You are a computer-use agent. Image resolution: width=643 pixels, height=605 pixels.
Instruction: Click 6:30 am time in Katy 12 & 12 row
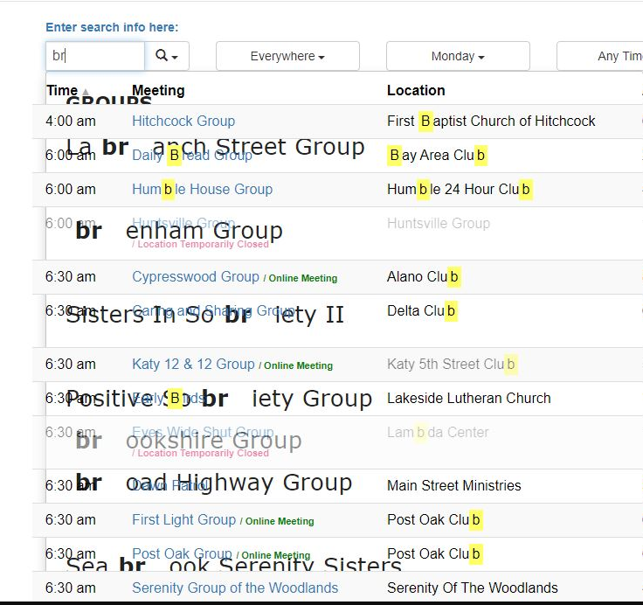click(71, 364)
